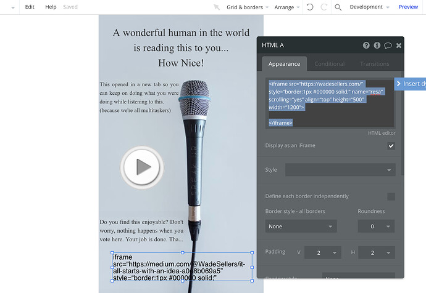Click the undo arrow icon
Image resolution: width=426 pixels, height=293 pixels.
pyautogui.click(x=309, y=7)
